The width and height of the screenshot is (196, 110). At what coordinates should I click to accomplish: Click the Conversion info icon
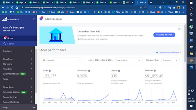point(89,71)
